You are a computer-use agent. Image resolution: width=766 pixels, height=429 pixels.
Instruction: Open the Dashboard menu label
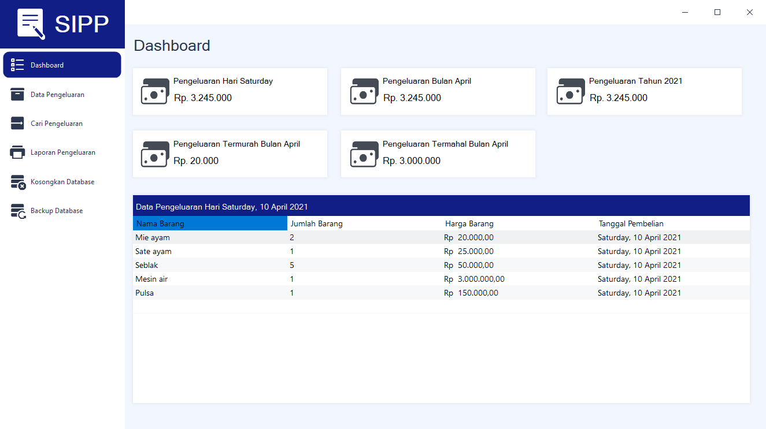pos(47,65)
